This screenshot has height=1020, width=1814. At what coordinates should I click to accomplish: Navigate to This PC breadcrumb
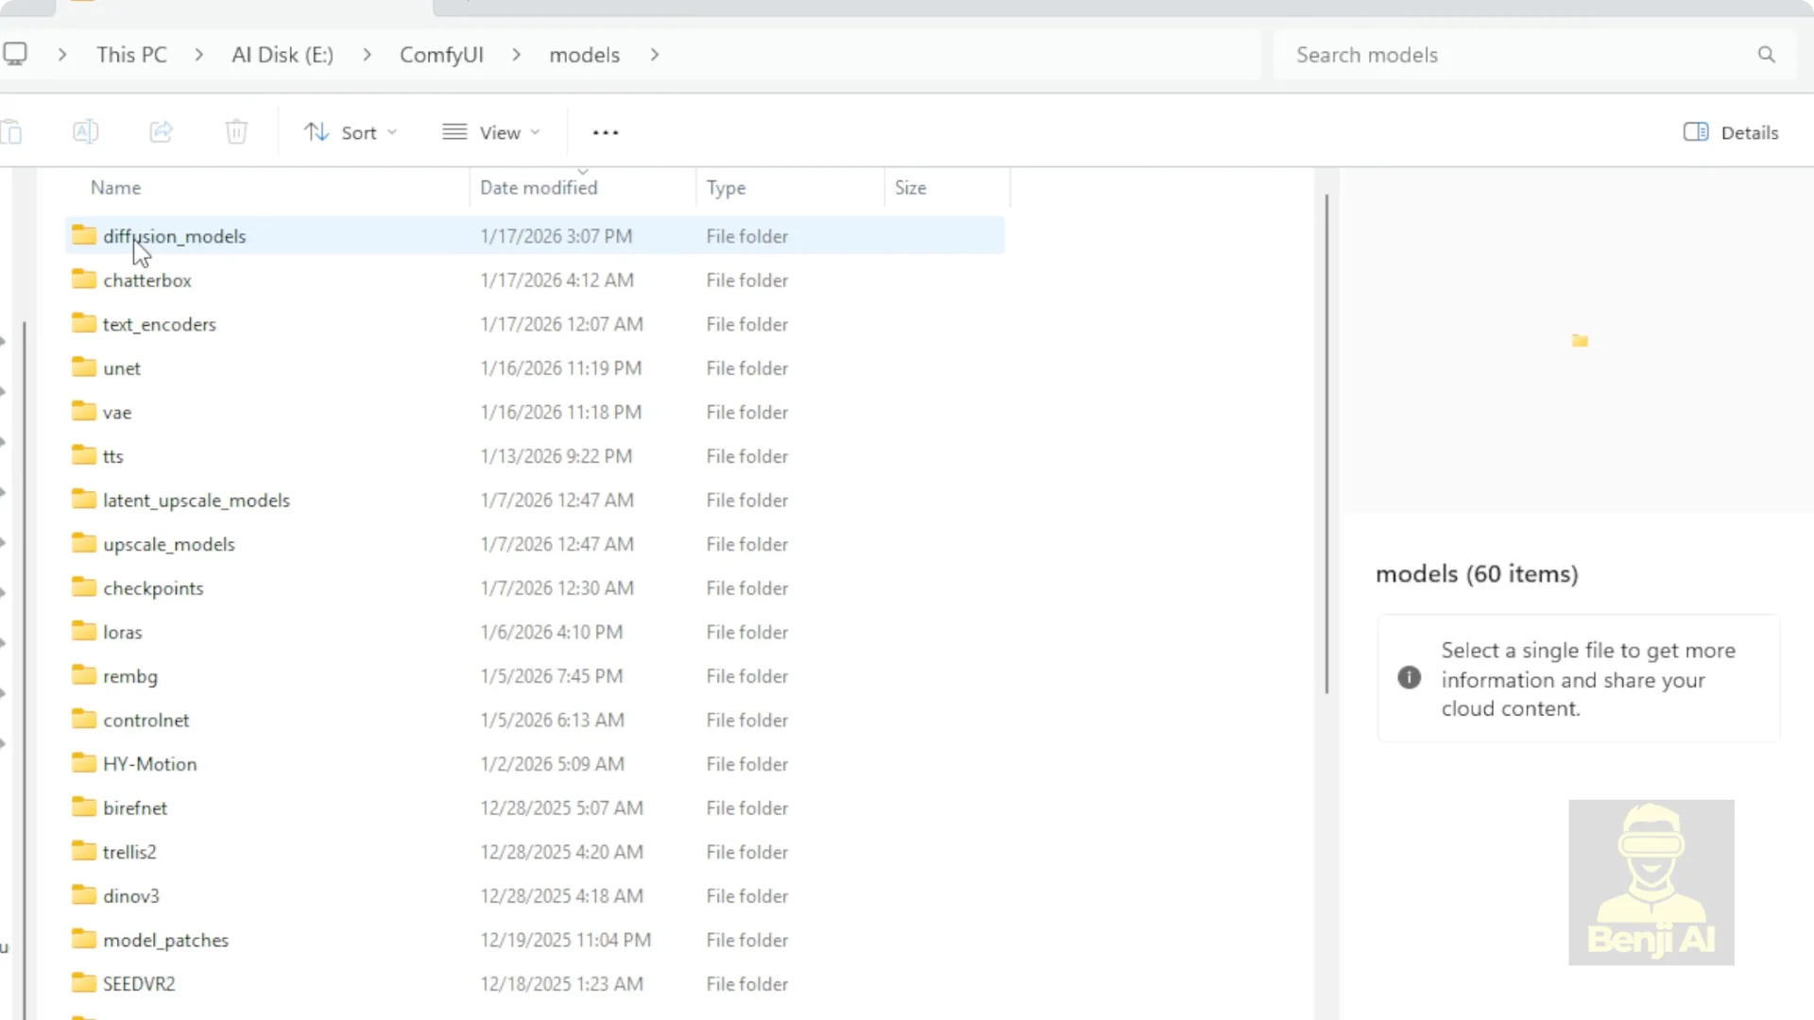click(131, 55)
